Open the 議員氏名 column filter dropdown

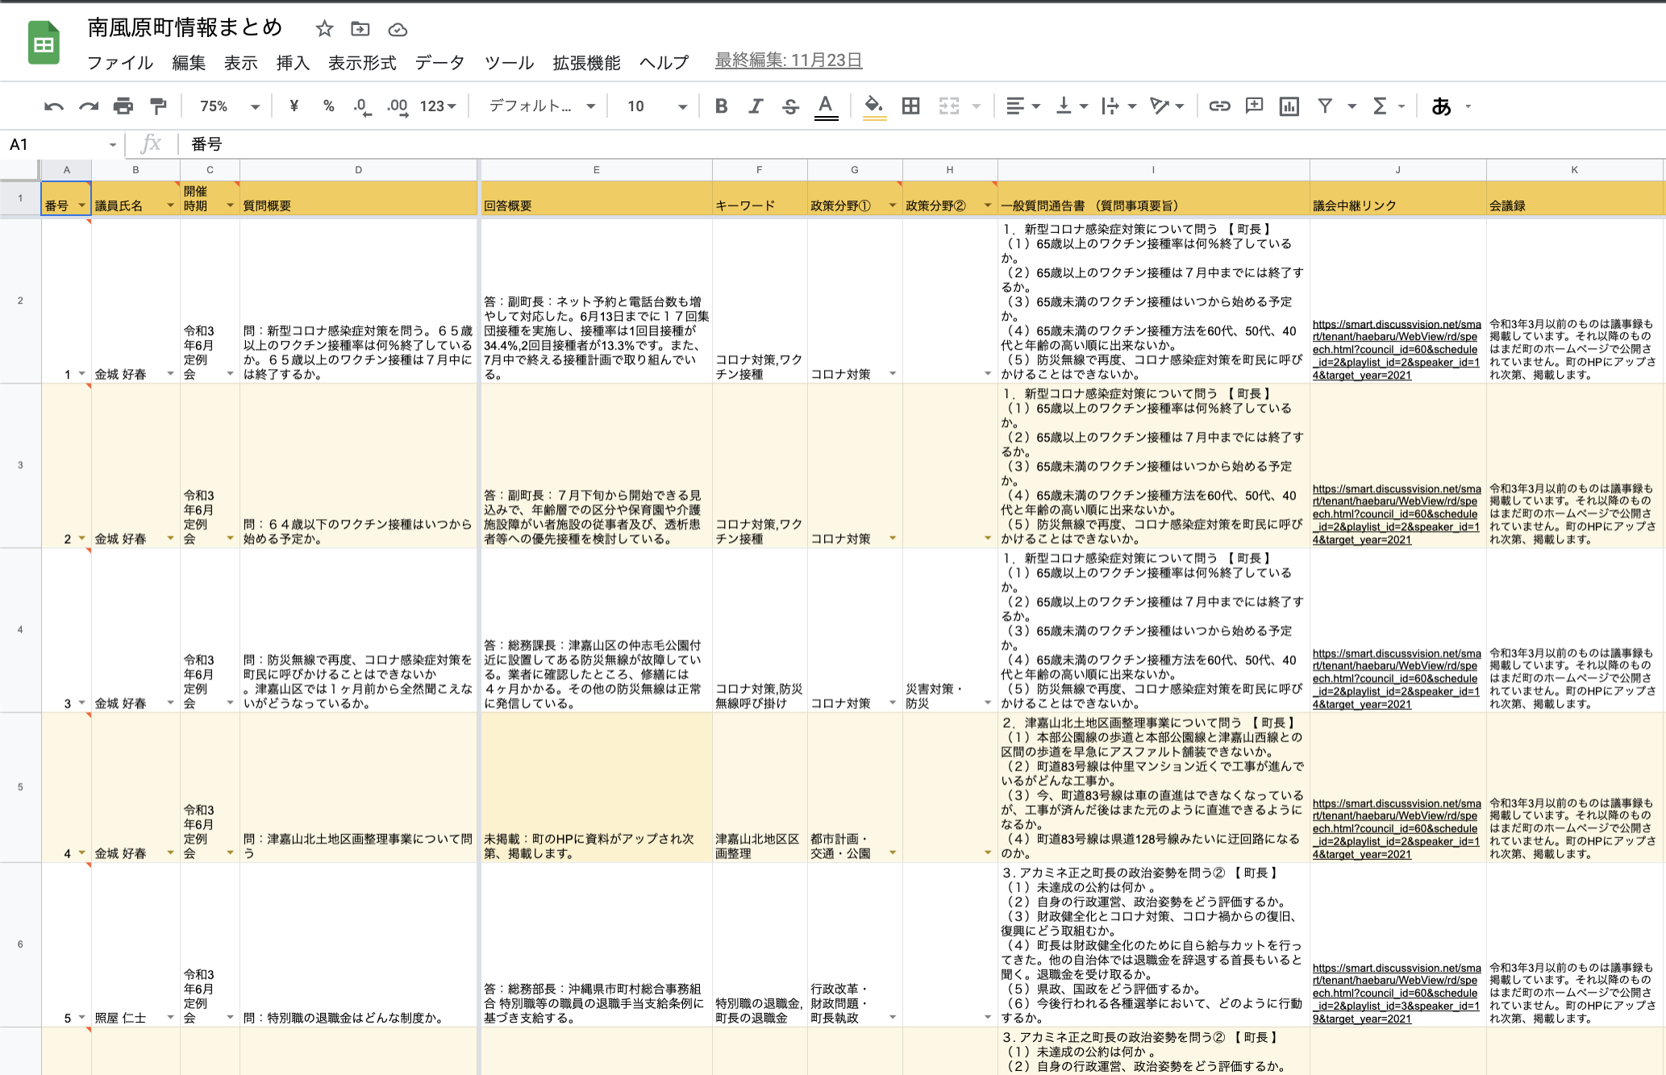tap(170, 206)
